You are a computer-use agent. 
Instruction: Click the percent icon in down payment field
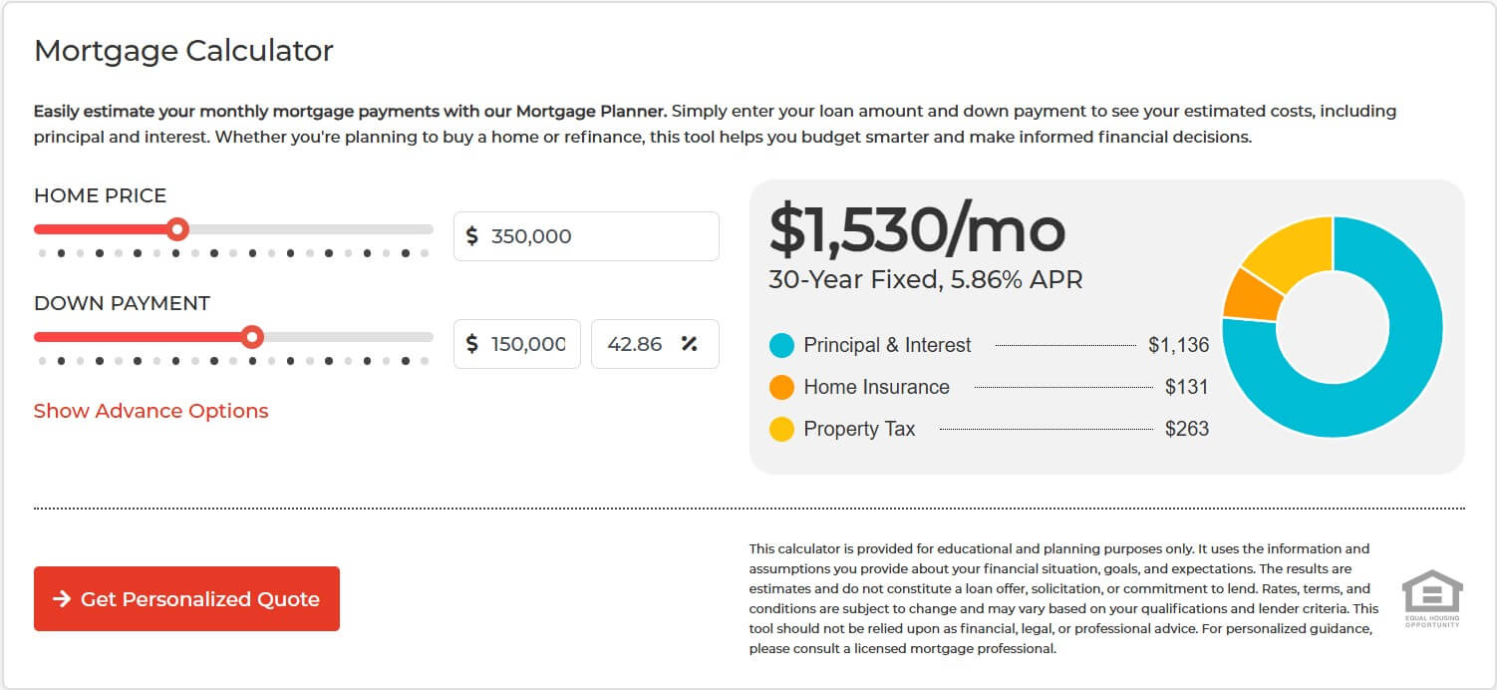coord(689,344)
